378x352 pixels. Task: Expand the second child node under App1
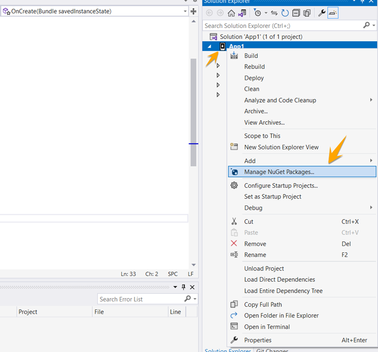pyautogui.click(x=218, y=75)
